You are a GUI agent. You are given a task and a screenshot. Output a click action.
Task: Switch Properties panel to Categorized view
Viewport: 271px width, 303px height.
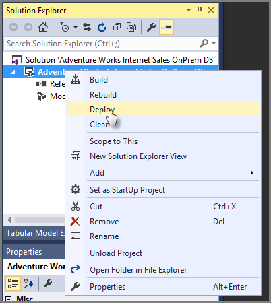[x=13, y=283]
